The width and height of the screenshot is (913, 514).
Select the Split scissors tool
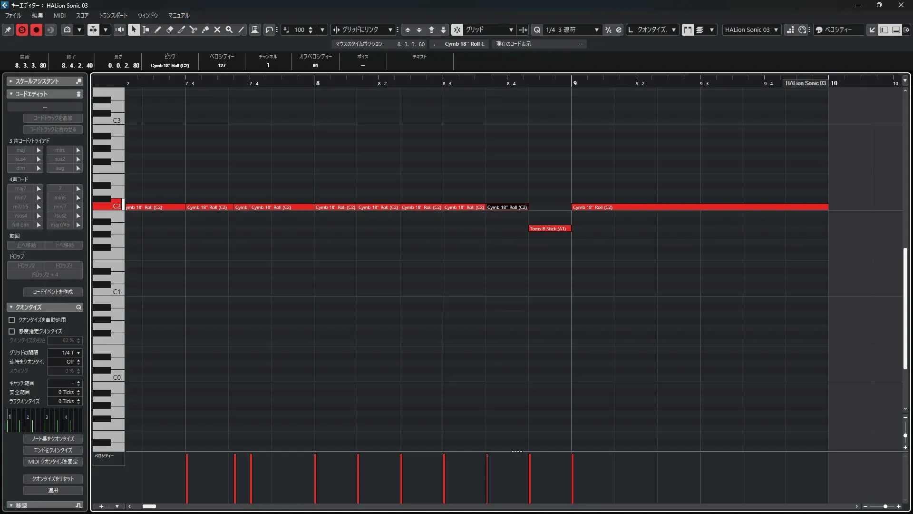point(193,30)
